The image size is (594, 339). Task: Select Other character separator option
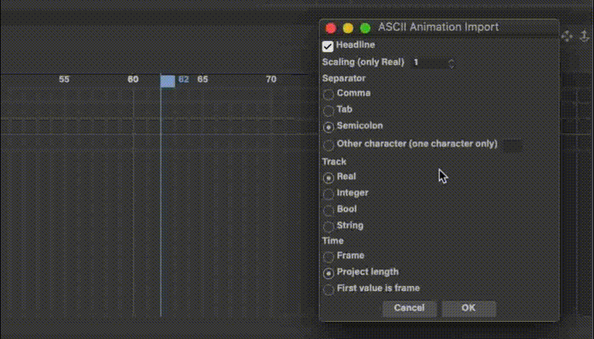click(x=328, y=145)
